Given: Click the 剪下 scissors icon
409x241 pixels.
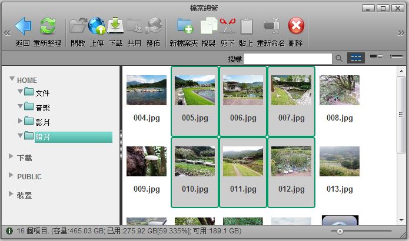Looking at the screenshot, I should pos(227,26).
